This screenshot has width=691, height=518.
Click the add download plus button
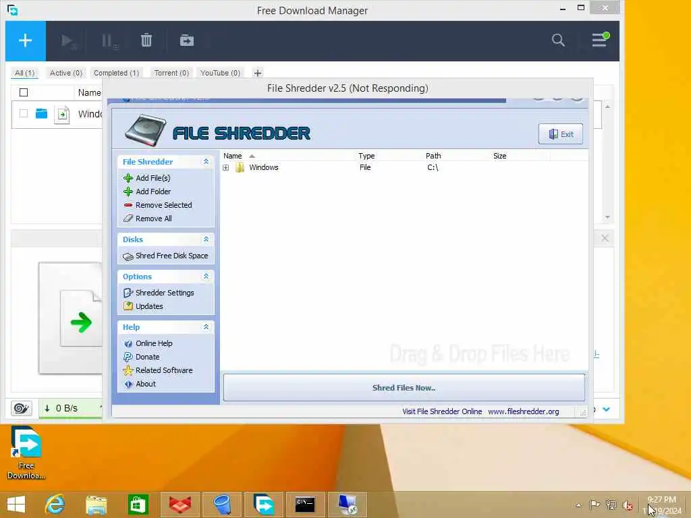tap(25, 40)
